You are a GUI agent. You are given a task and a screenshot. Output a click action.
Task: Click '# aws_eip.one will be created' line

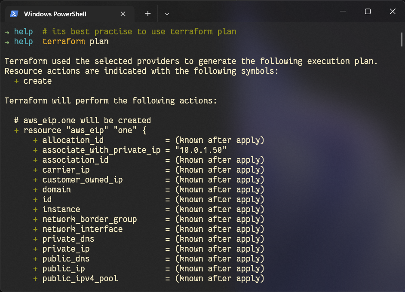[x=83, y=121]
